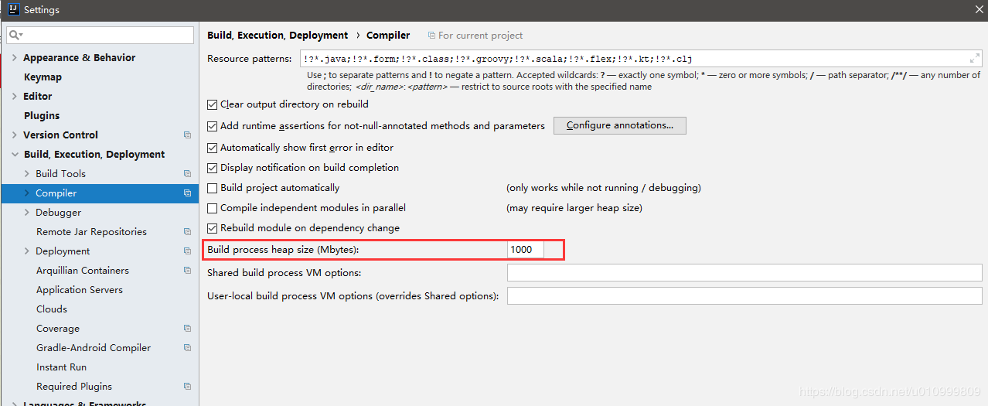Click project-level icon next to Remote Jar Repositories
This screenshot has height=406, width=988.
point(187,231)
